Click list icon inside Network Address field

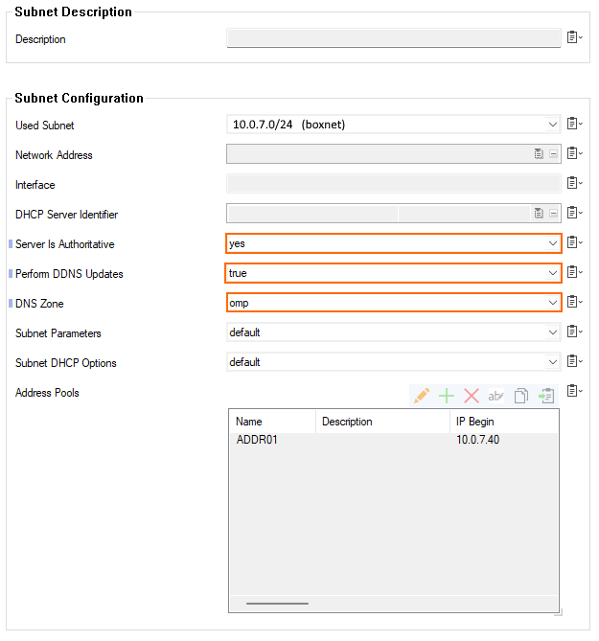point(539,153)
